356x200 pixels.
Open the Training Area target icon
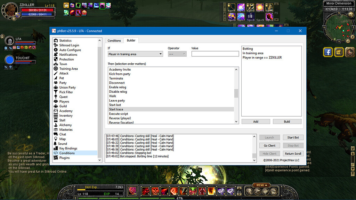tap(56, 69)
